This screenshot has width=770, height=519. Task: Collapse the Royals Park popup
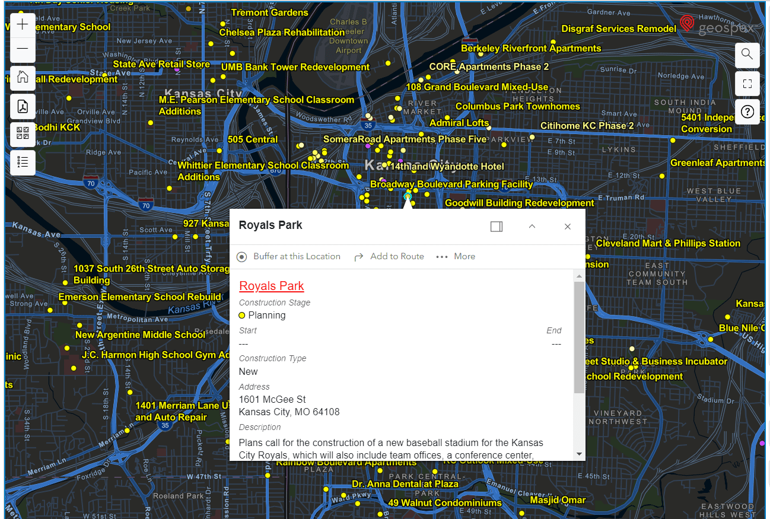point(532,226)
